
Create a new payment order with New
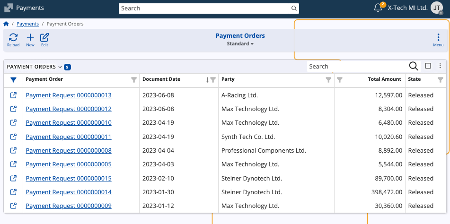pyautogui.click(x=30, y=40)
